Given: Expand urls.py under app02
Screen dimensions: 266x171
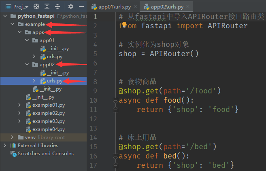Looking at the screenshot, I should tap(34, 81).
